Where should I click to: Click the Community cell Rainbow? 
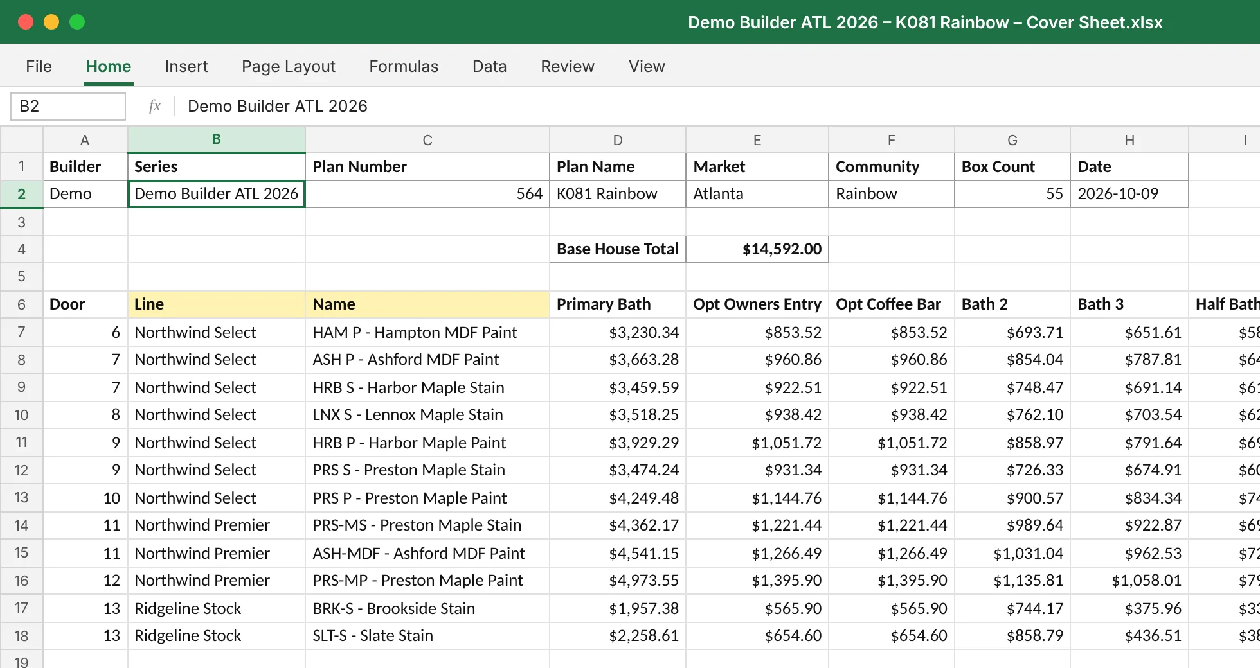pos(892,194)
